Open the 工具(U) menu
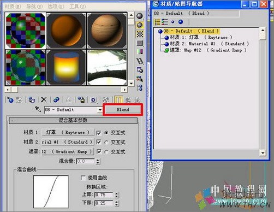Viewport: 274px width, 212px height. [78, 7]
